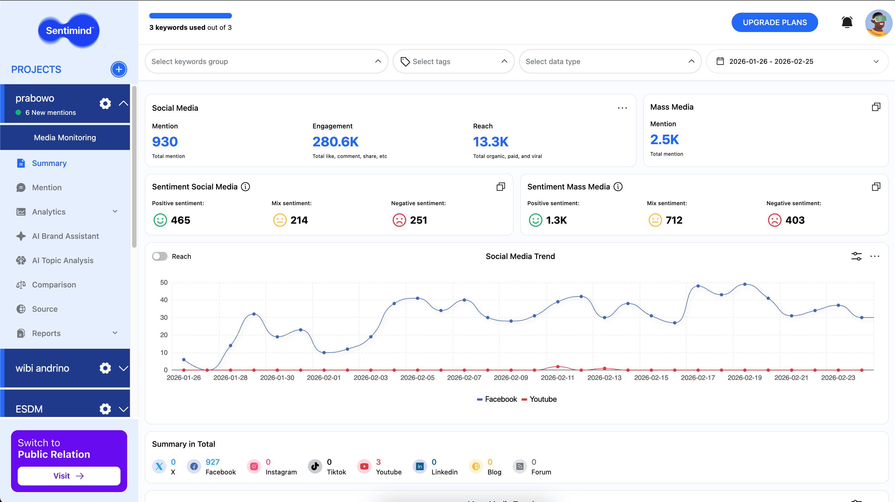This screenshot has width=895, height=502.
Task: Click the add new project plus icon
Action: (119, 69)
